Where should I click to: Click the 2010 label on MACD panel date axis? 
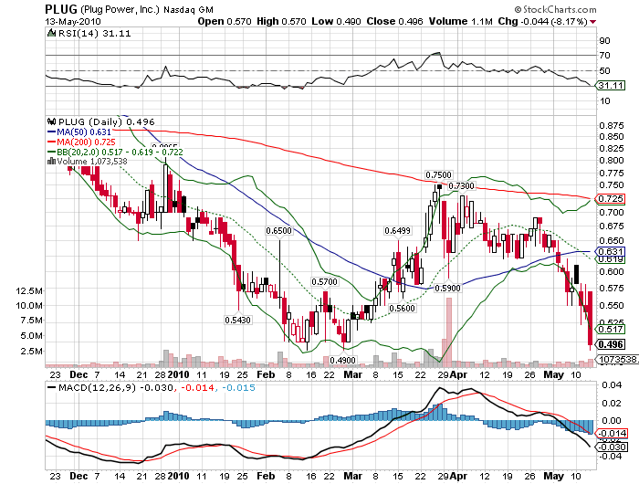(x=179, y=476)
